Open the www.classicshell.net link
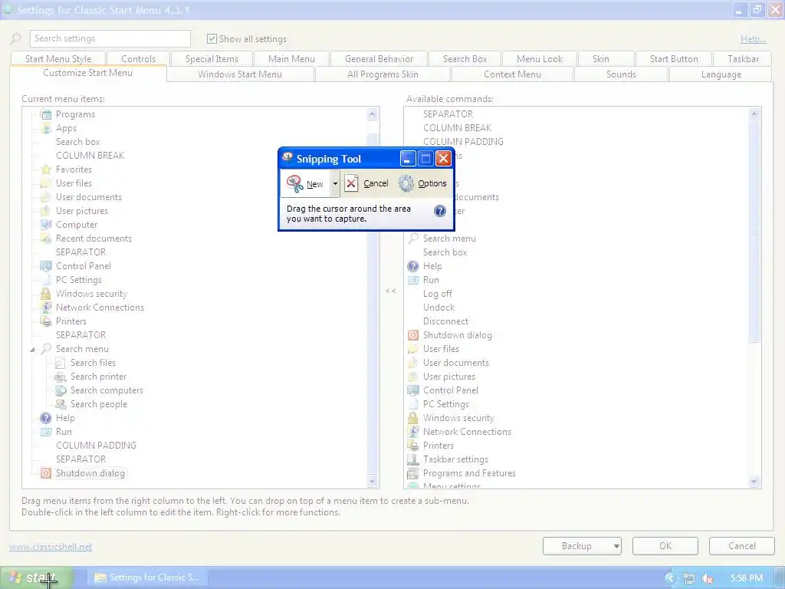This screenshot has width=785, height=589. click(x=51, y=547)
